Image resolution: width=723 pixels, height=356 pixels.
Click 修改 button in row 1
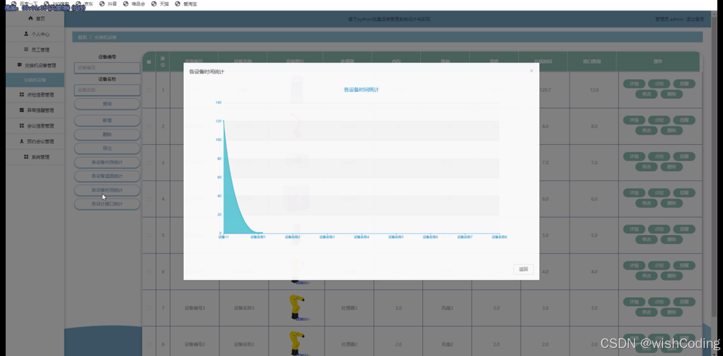[647, 94]
